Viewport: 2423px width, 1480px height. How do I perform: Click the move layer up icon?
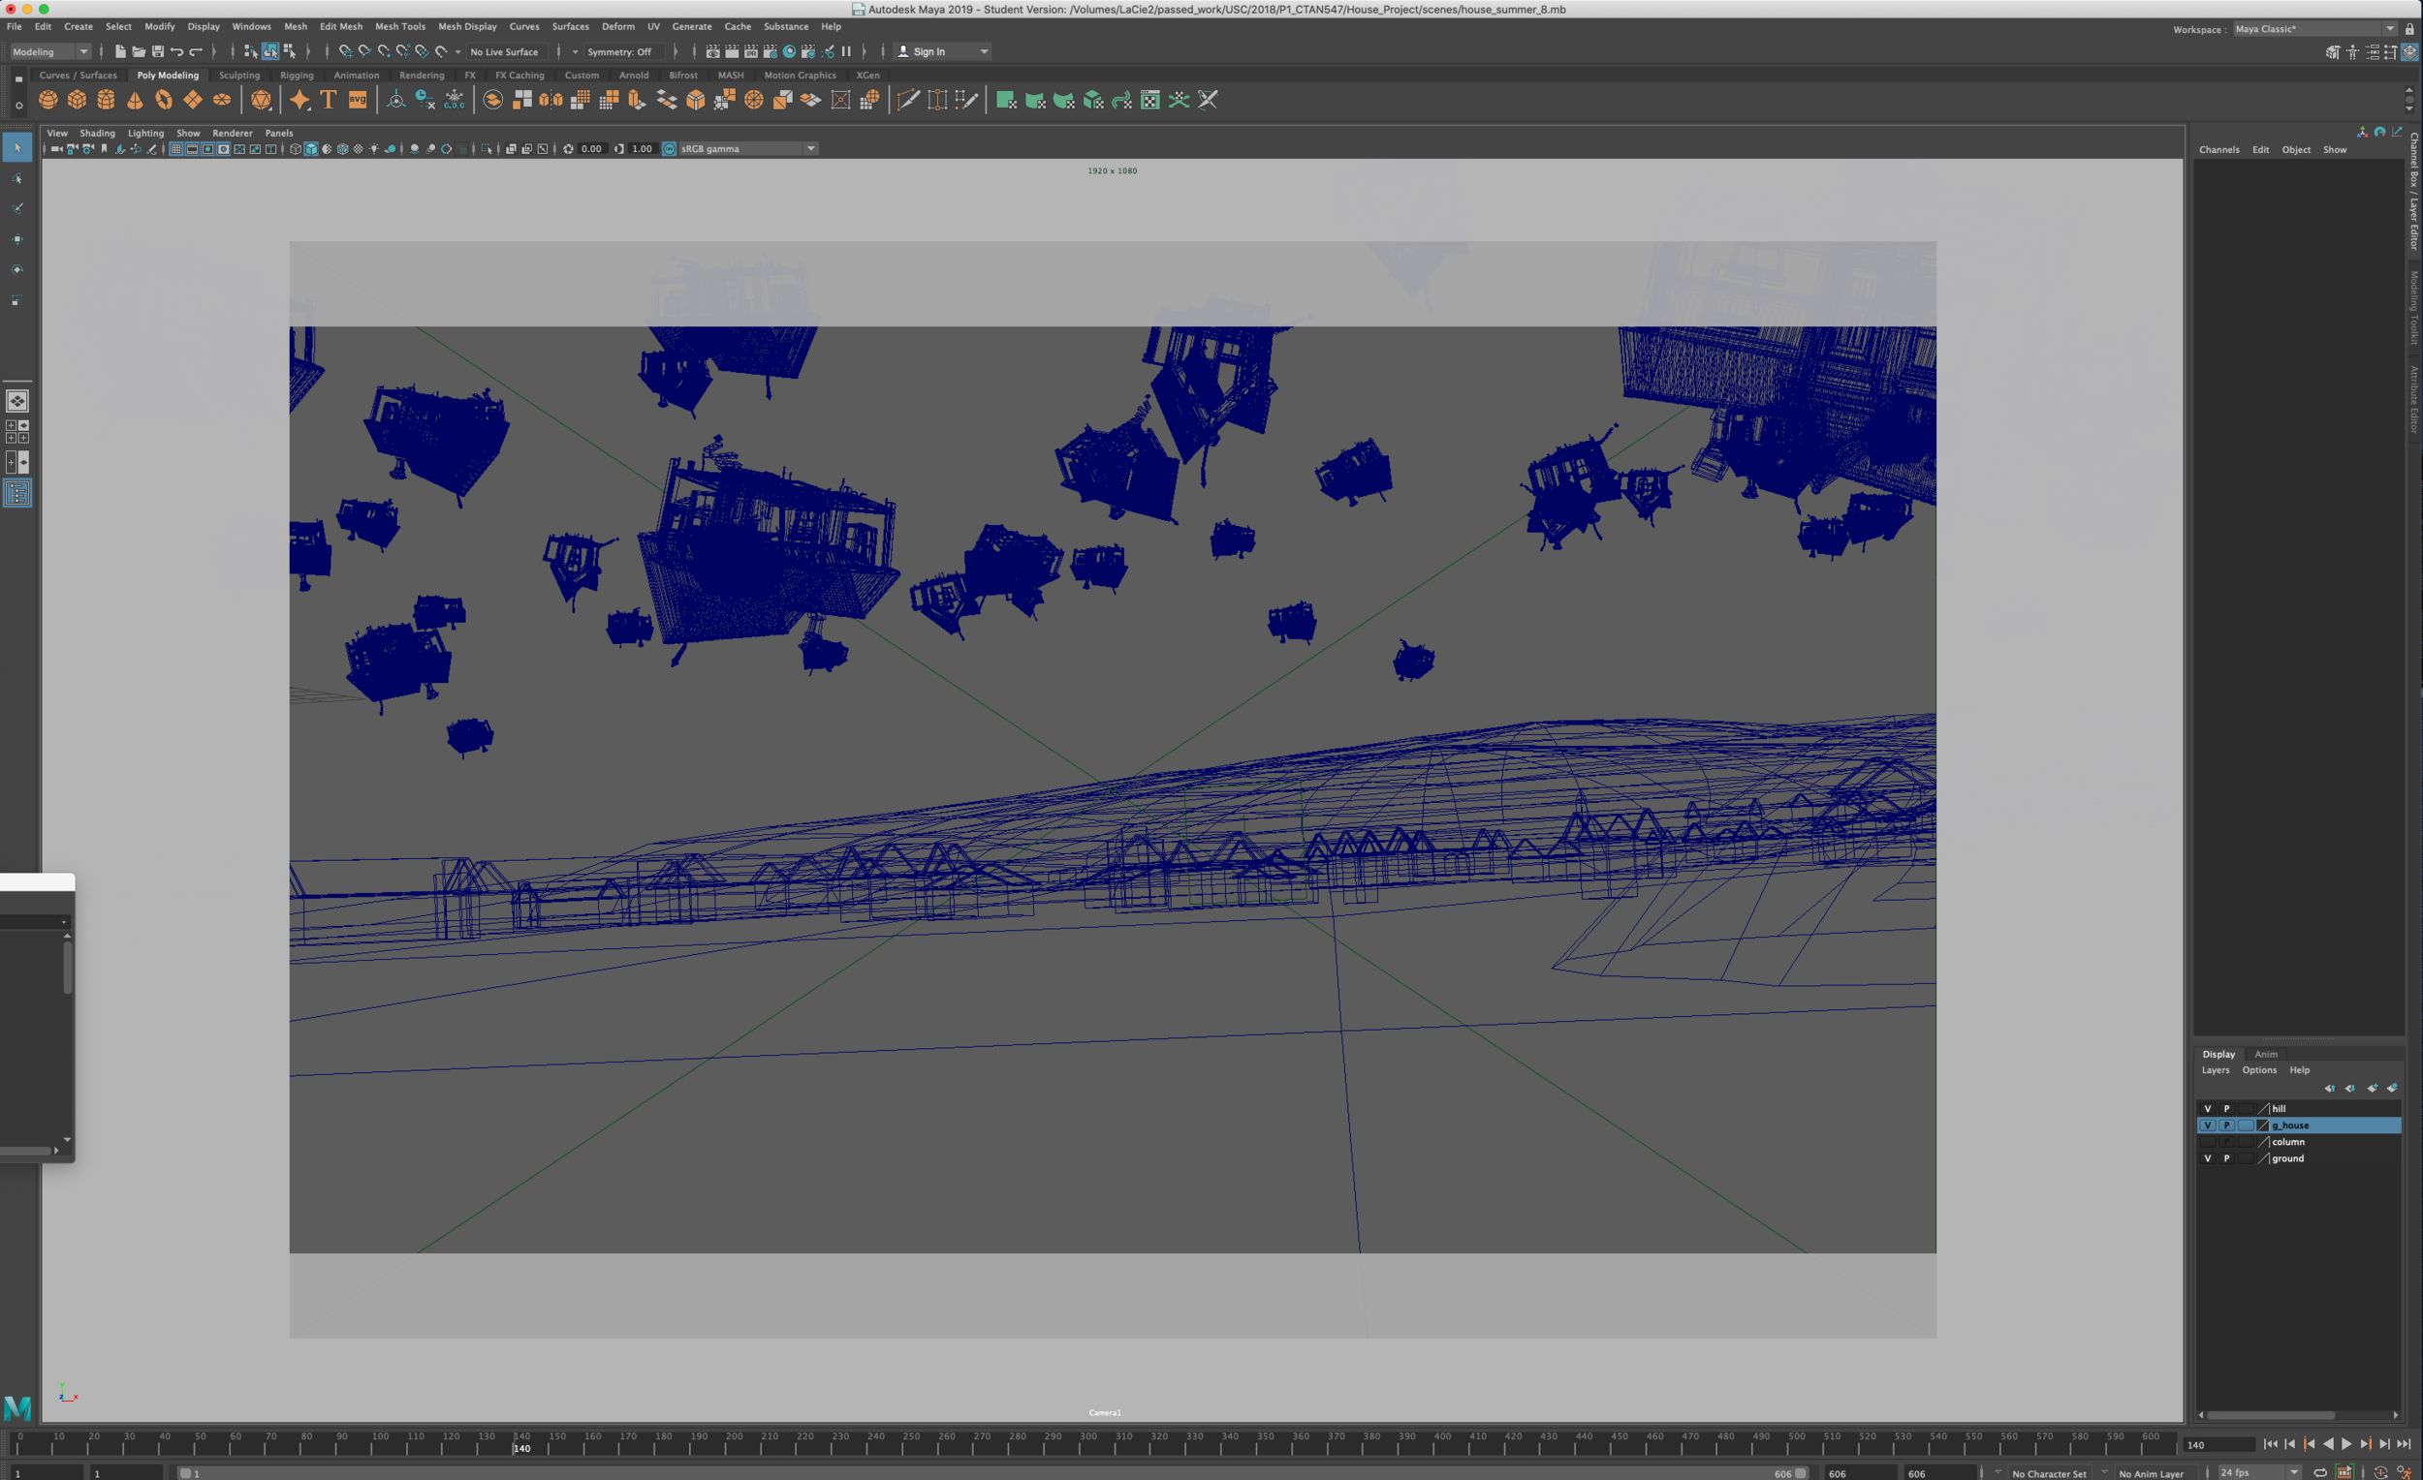(x=2330, y=1088)
